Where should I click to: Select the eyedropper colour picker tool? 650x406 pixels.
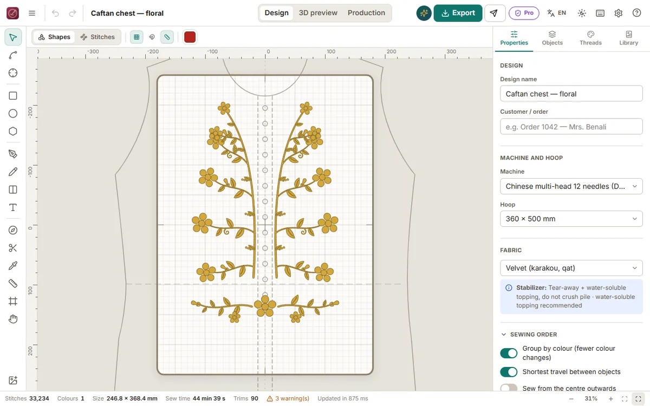[x=13, y=266]
